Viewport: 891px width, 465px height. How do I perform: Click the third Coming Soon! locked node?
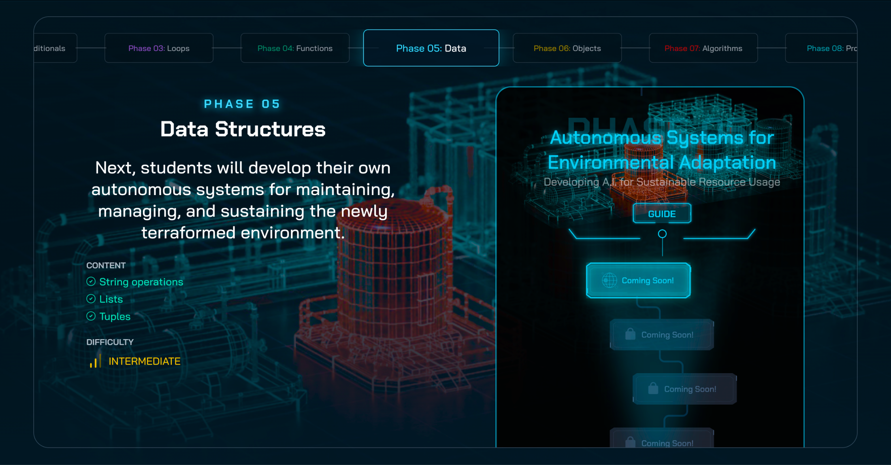[x=684, y=389]
